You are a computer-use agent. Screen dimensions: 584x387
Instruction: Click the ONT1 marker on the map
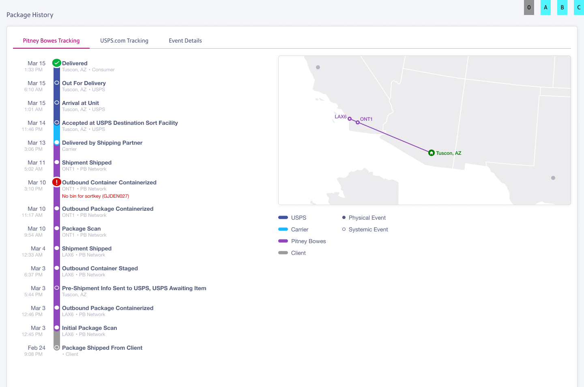(358, 122)
